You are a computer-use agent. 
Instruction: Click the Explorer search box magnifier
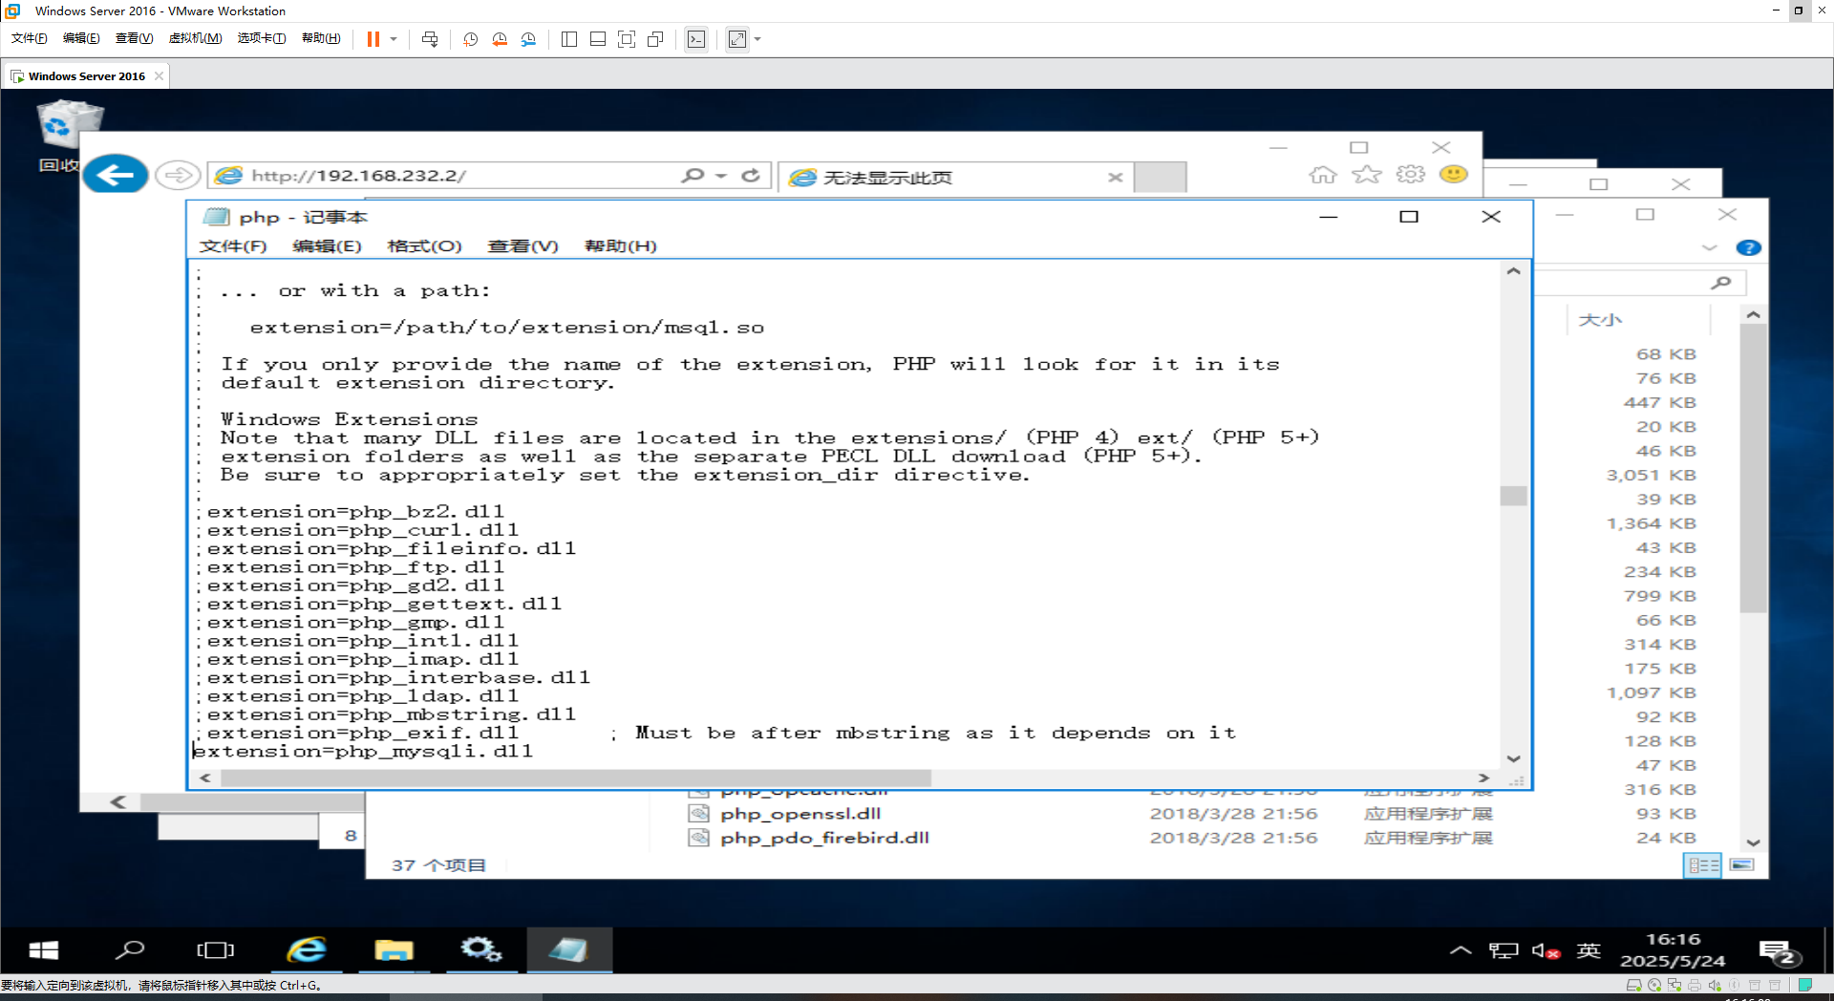point(1720,283)
